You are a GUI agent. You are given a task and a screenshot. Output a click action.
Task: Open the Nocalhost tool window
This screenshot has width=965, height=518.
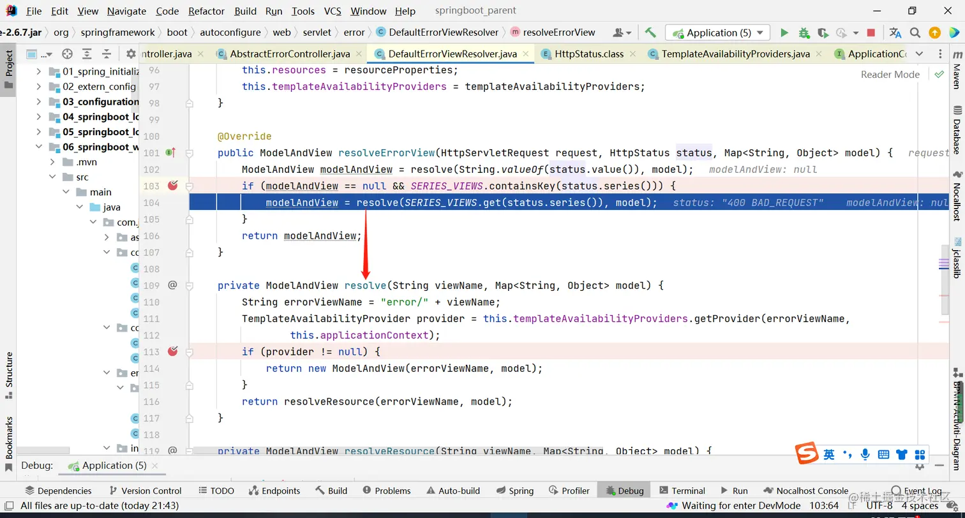pyautogui.click(x=957, y=195)
